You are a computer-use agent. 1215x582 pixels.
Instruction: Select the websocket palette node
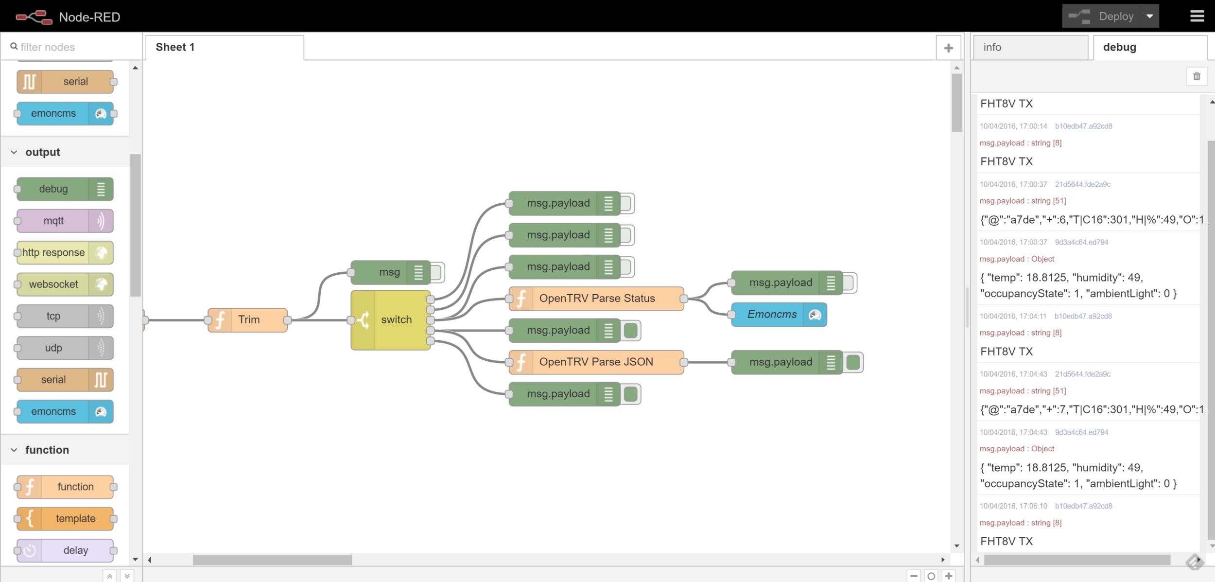tap(65, 284)
